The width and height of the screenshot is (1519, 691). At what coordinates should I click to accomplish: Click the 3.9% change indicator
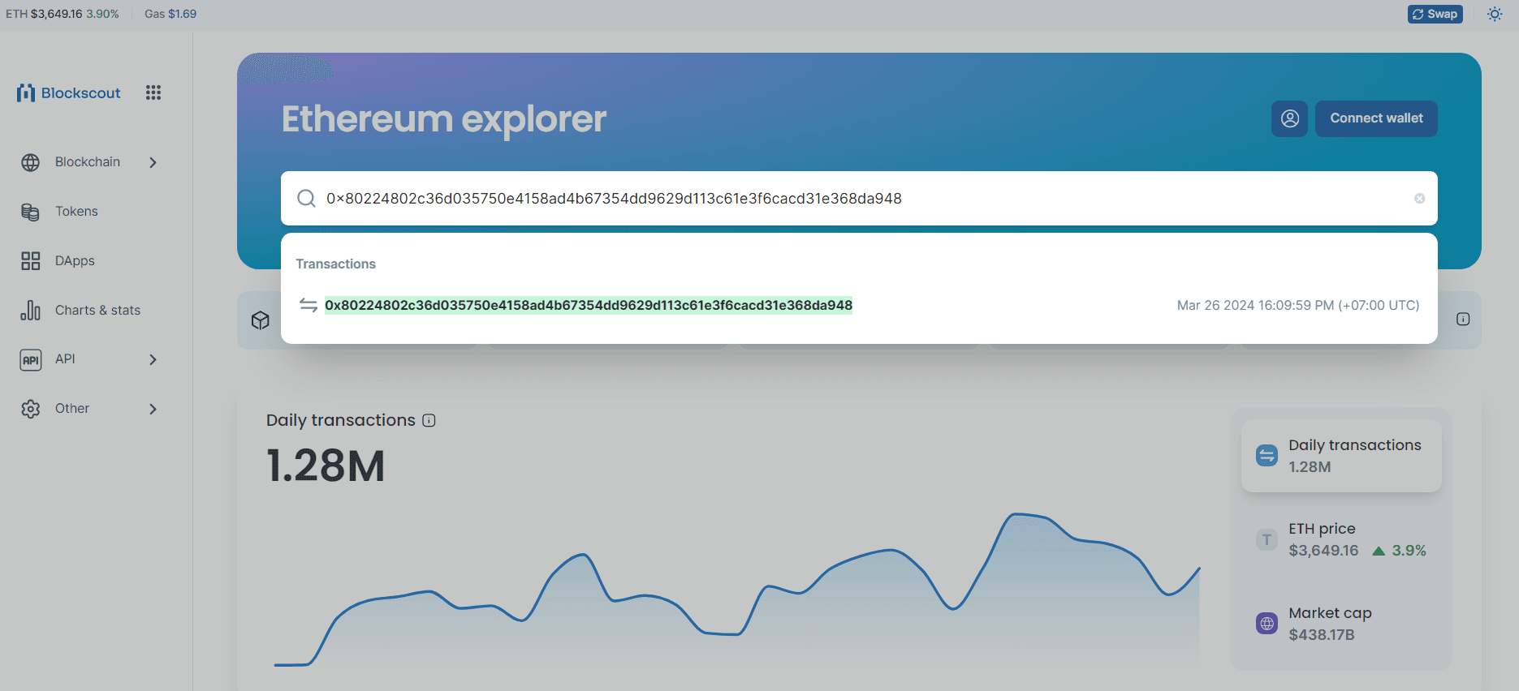point(1399,551)
